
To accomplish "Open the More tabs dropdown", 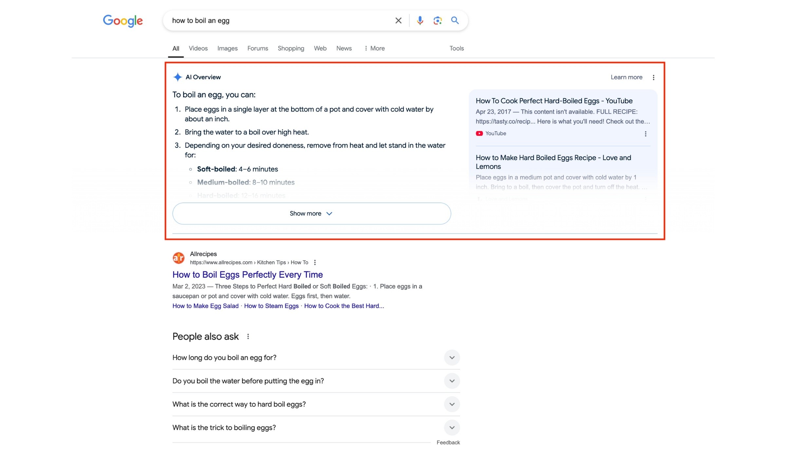I will click(374, 48).
